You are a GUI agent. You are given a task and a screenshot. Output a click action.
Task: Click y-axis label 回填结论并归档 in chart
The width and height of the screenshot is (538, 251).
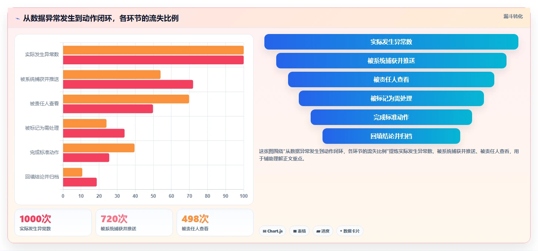pos(42,177)
